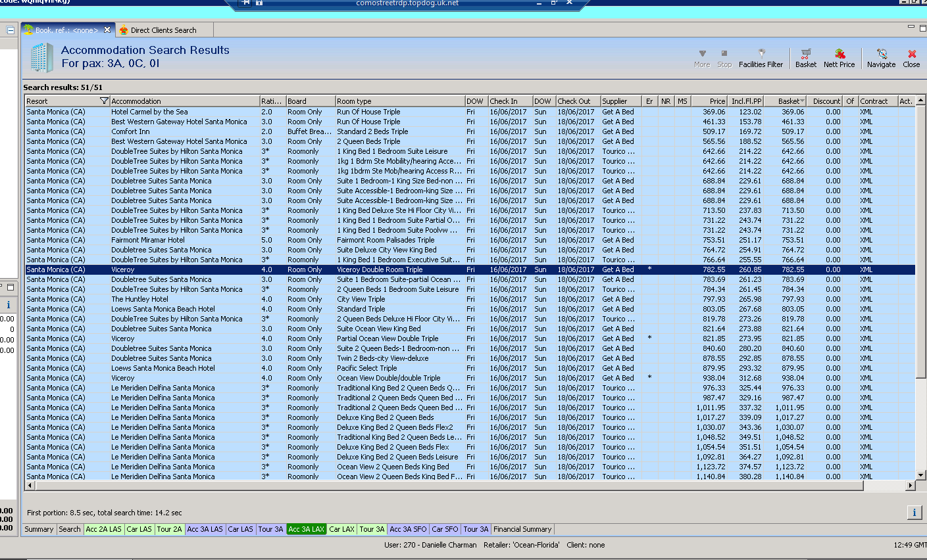The width and height of the screenshot is (927, 560).
Task: Go to the Car SFO tab
Action: point(444,529)
